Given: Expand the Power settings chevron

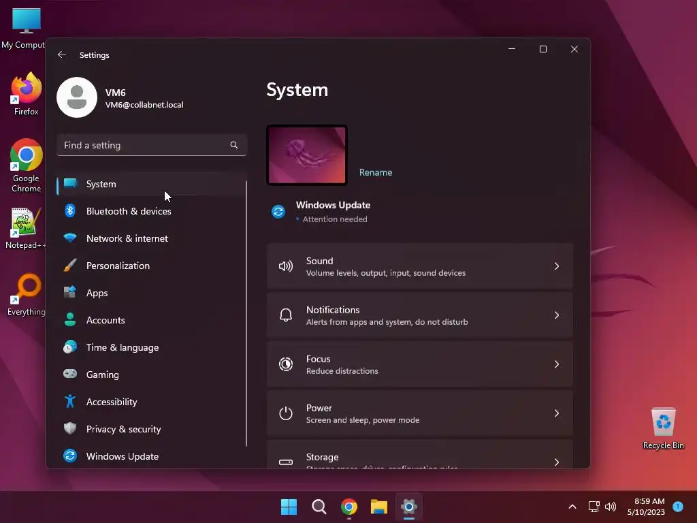Looking at the screenshot, I should point(557,413).
